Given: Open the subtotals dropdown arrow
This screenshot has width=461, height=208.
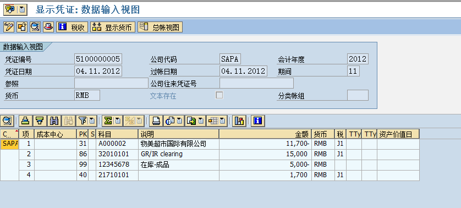Looking at the screenshot, I should pos(139,121).
